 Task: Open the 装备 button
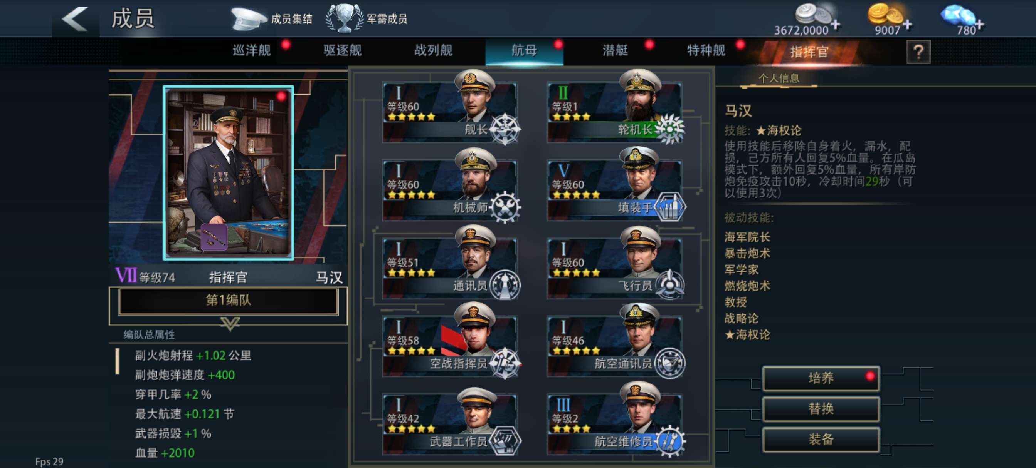click(x=821, y=439)
